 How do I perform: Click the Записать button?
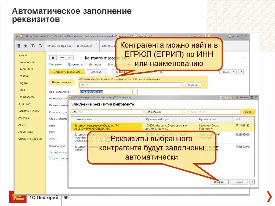tap(97, 72)
